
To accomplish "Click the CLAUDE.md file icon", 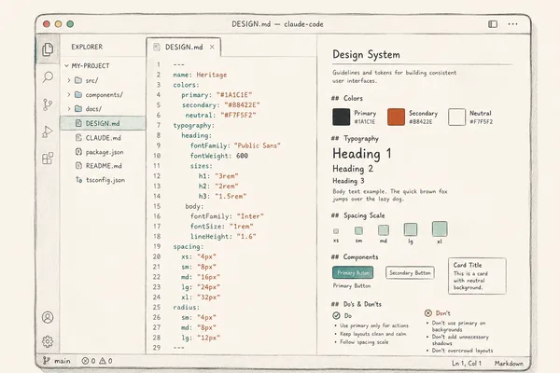I will tap(78, 137).
